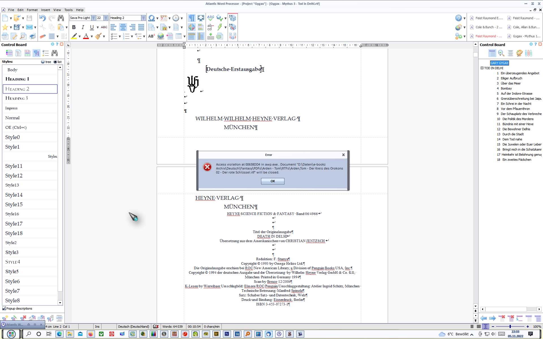Click the spellcheck ABC icon
Image resolution: width=543 pixels, height=339 pixels.
pyautogui.click(x=211, y=18)
